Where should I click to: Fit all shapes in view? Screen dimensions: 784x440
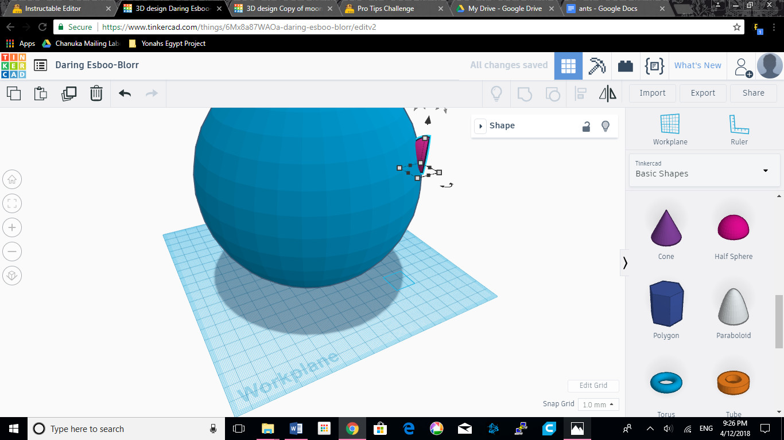12,203
